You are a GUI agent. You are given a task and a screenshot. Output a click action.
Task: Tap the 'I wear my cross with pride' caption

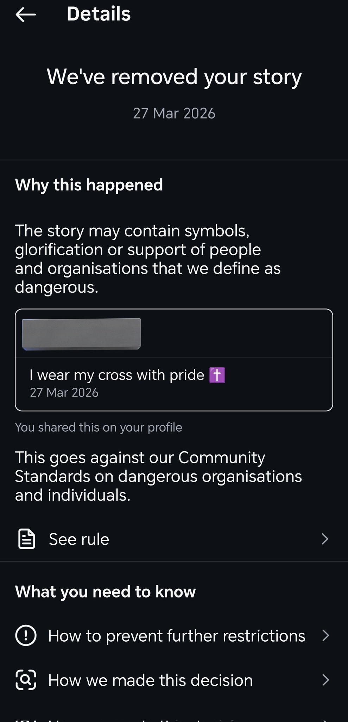tap(117, 375)
